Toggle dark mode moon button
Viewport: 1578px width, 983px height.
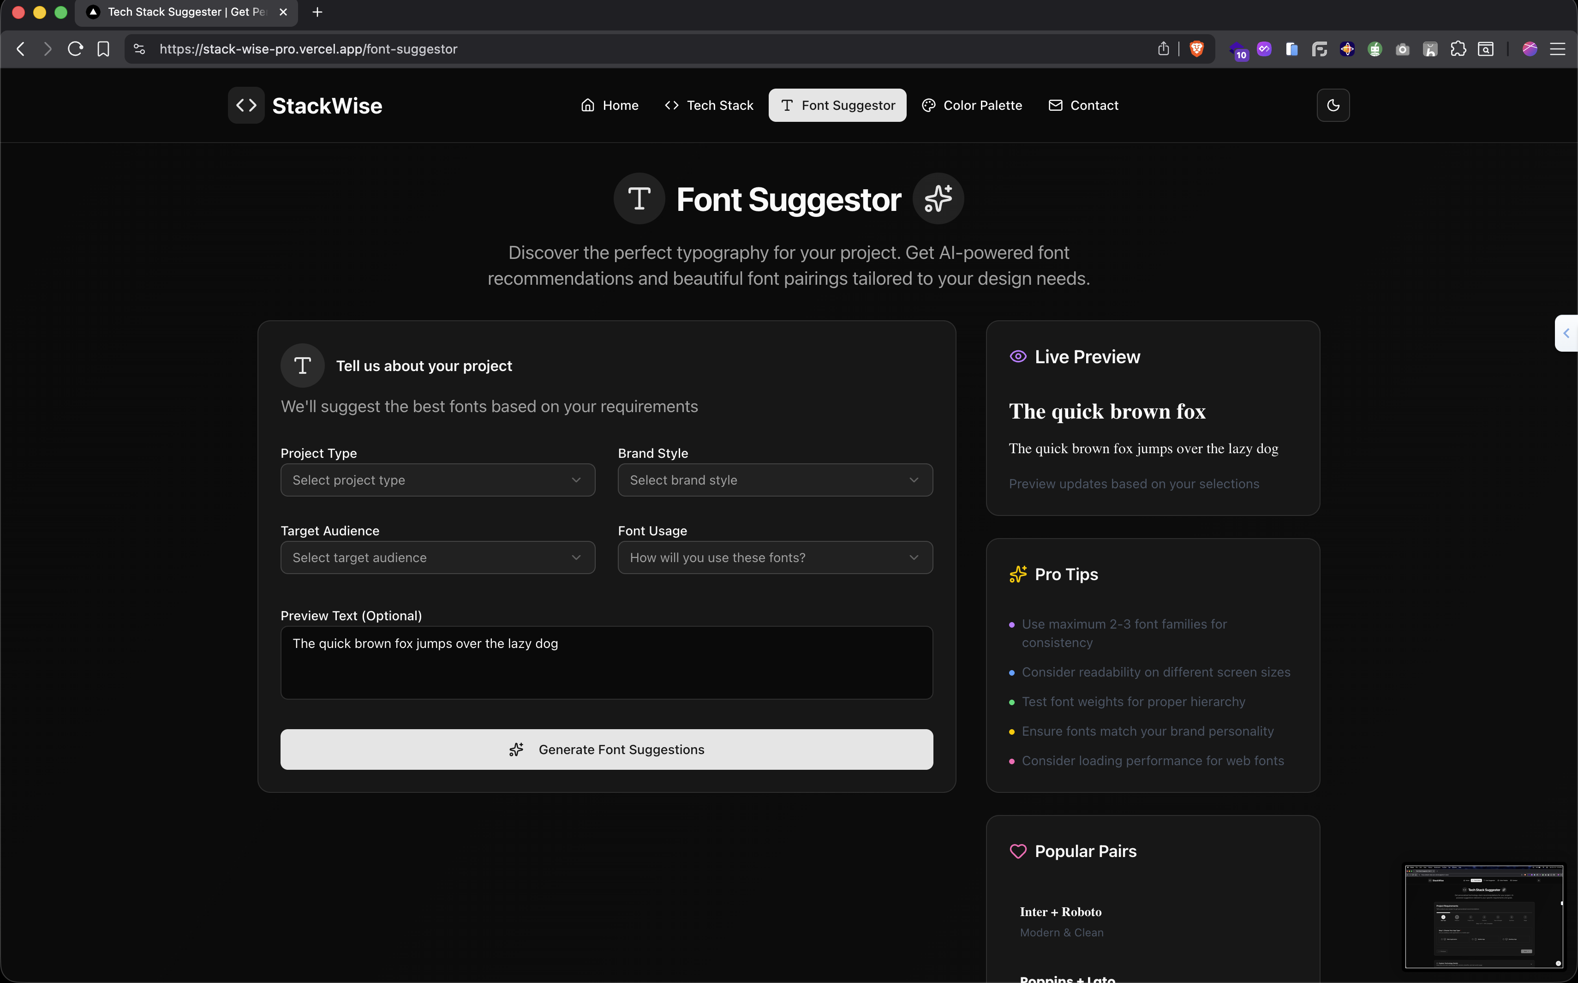[x=1333, y=105]
